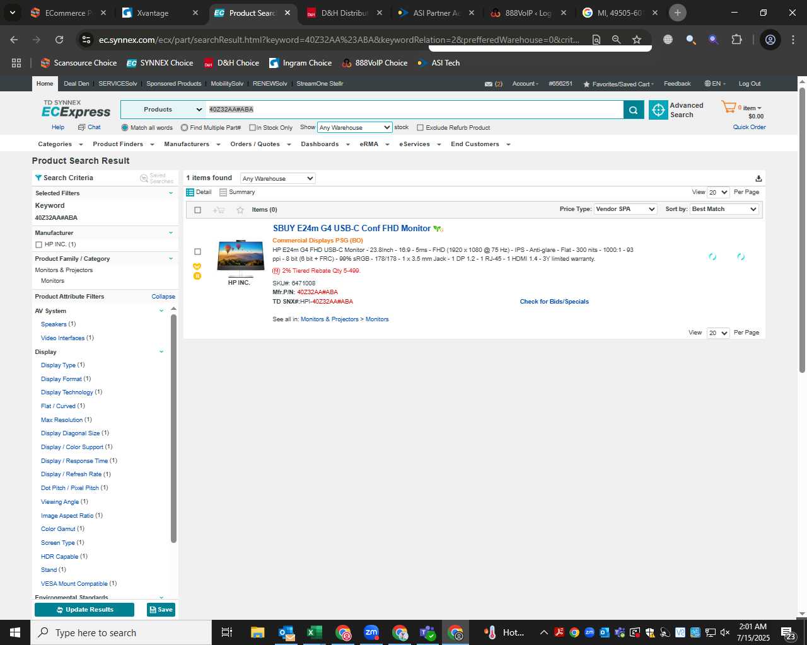Select Match all words radio button
The image size is (807, 645).
125,128
